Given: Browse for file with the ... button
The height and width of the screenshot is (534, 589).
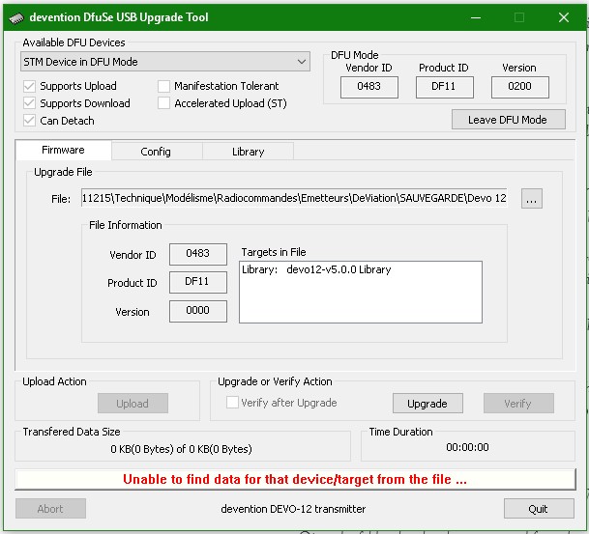Looking at the screenshot, I should click(532, 198).
